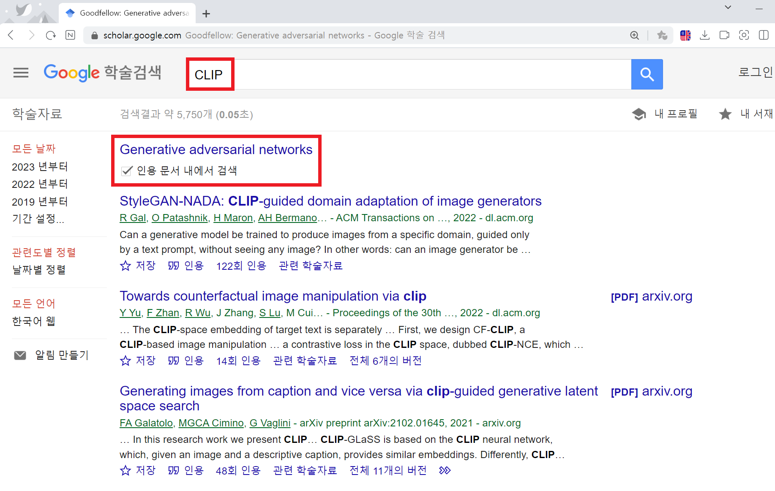The height and width of the screenshot is (491, 775).
Task: Open author R Gal profile
Action: (x=133, y=218)
